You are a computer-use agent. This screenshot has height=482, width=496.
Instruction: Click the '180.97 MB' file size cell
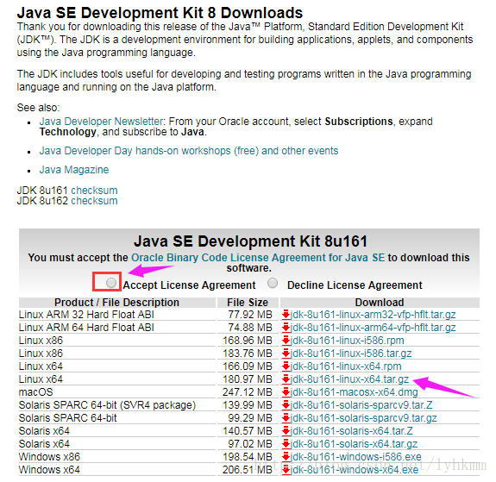(x=248, y=379)
